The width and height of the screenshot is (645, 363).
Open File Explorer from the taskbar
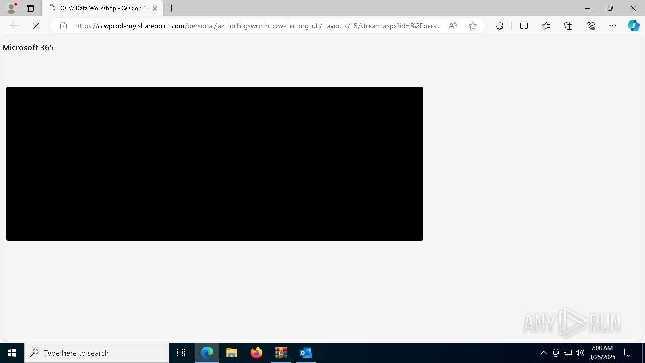[232, 353]
